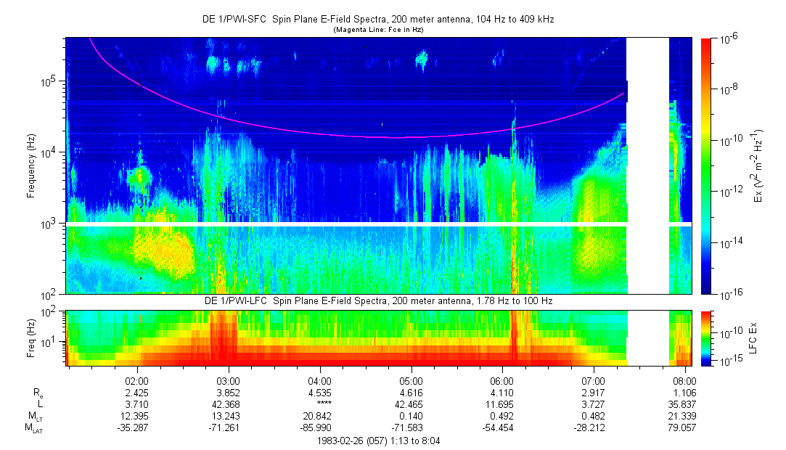Click the MLAT value -85.990

[320, 428]
